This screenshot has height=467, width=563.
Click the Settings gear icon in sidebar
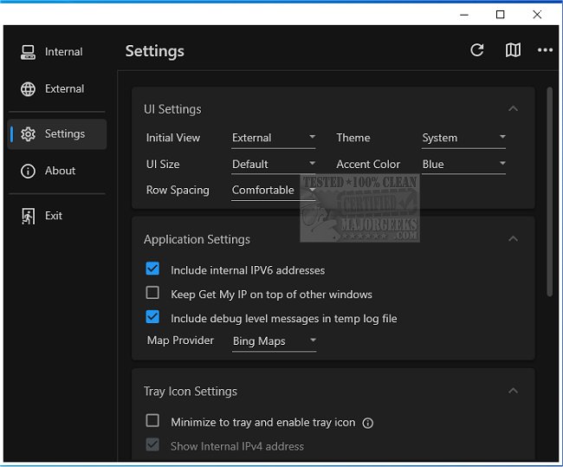click(x=29, y=134)
